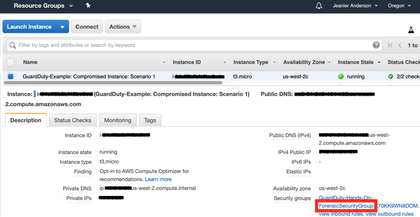
Task: Click the Private DNS label
Action: pos(77,189)
